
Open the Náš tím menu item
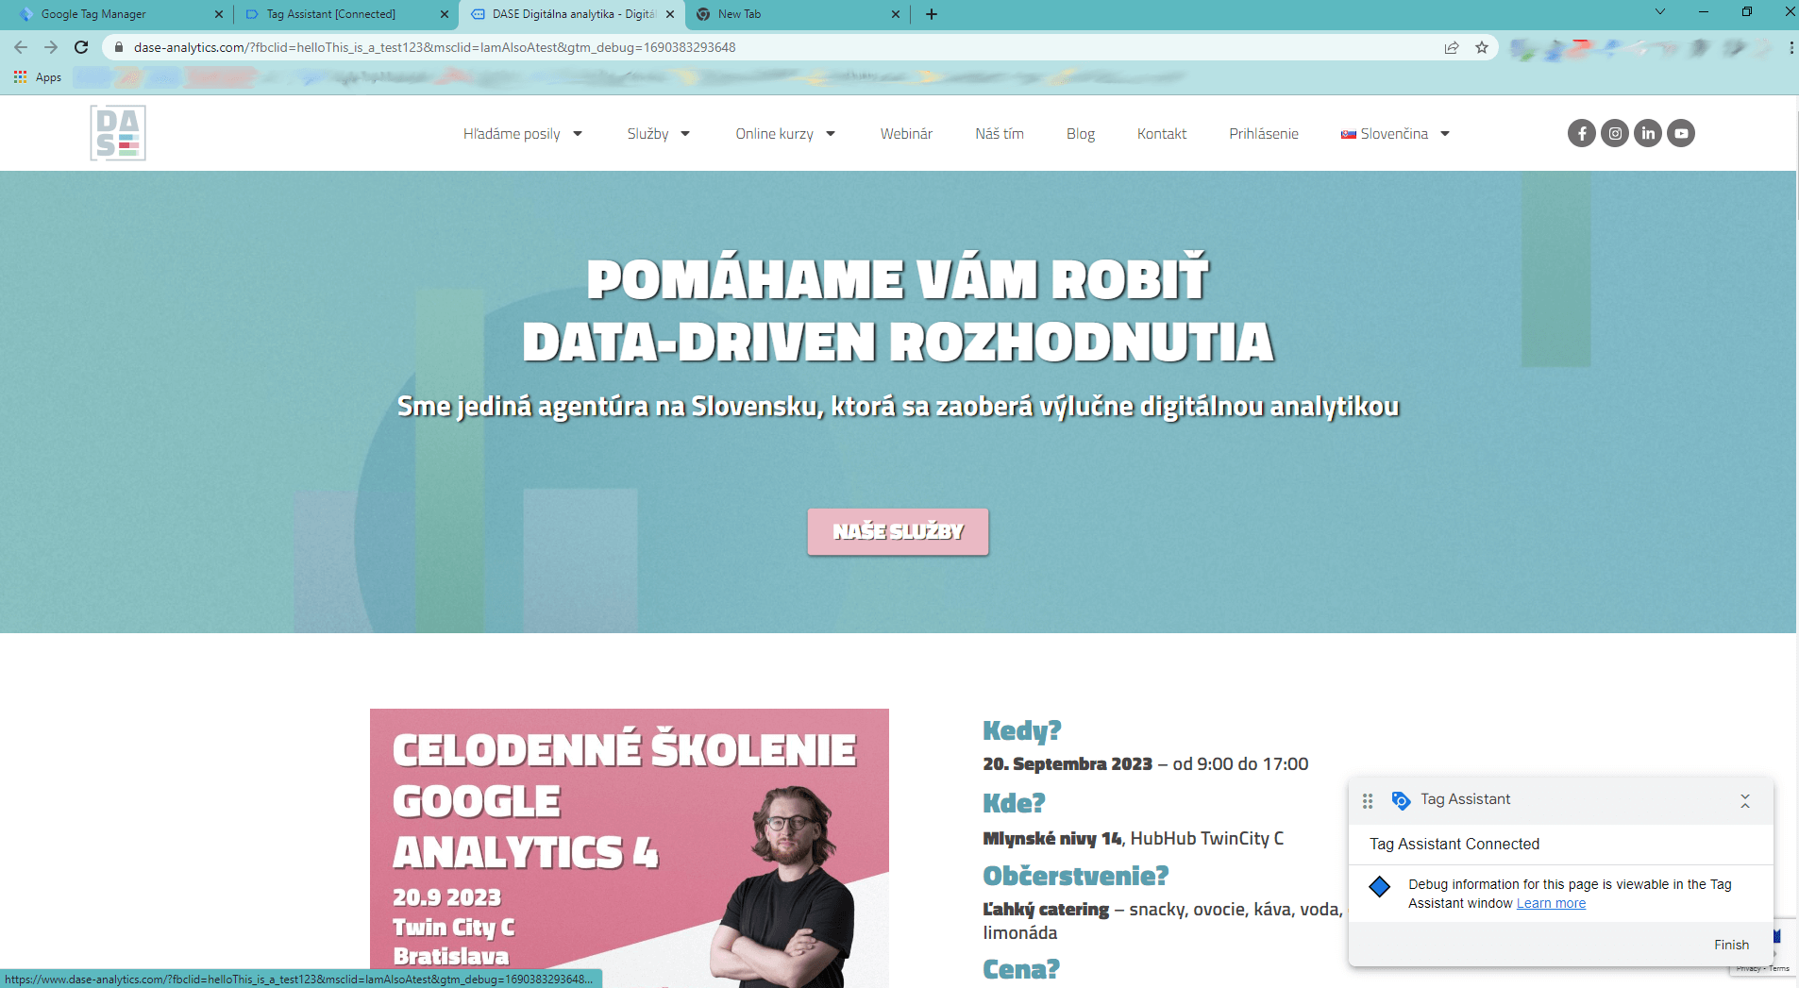[1000, 134]
